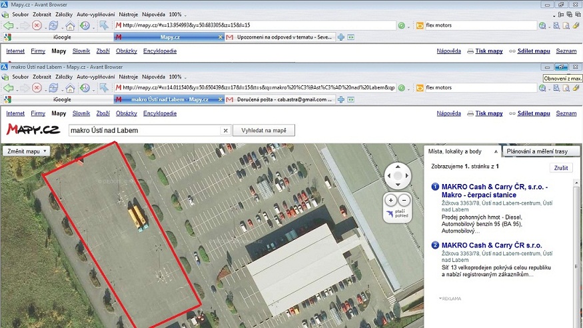Pan map down with arrow control
The width and height of the screenshot is (583, 328).
point(398,185)
